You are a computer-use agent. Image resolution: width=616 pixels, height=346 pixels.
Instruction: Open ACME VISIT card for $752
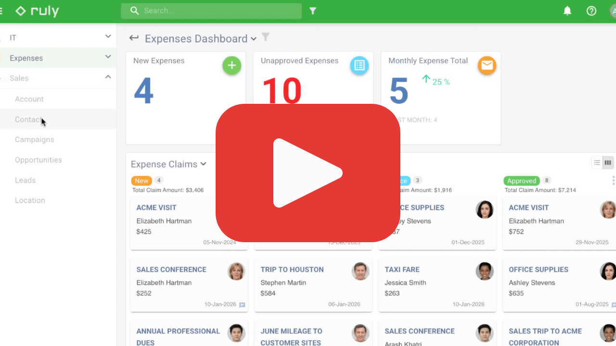559,223
